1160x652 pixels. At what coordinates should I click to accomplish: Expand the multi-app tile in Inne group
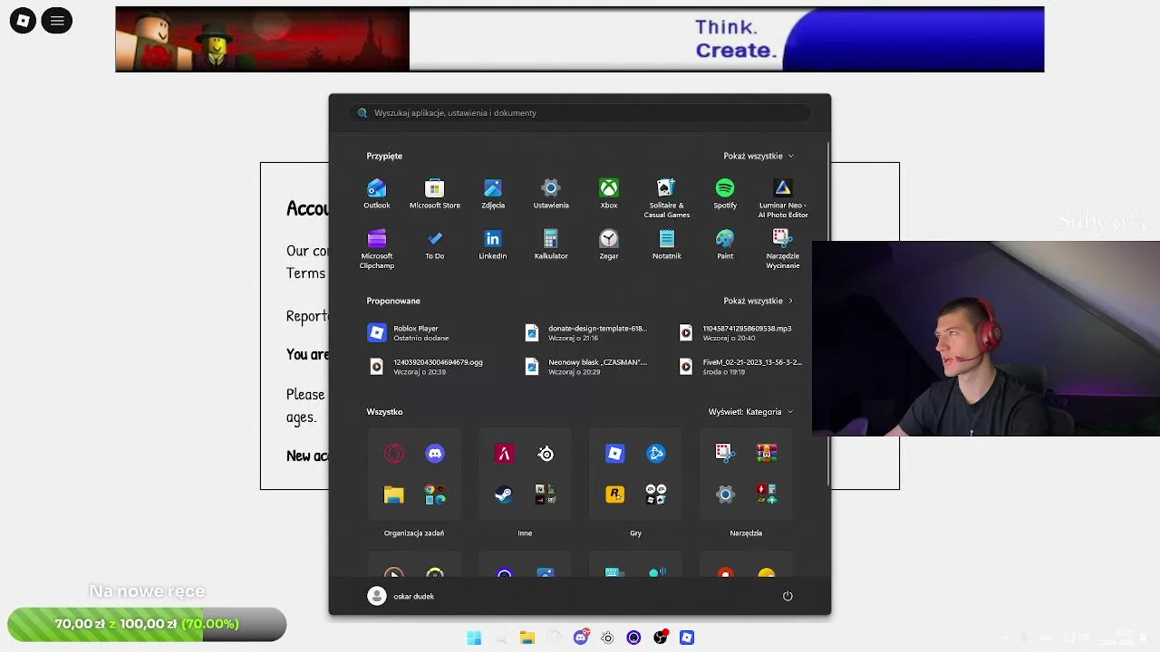[546, 494]
